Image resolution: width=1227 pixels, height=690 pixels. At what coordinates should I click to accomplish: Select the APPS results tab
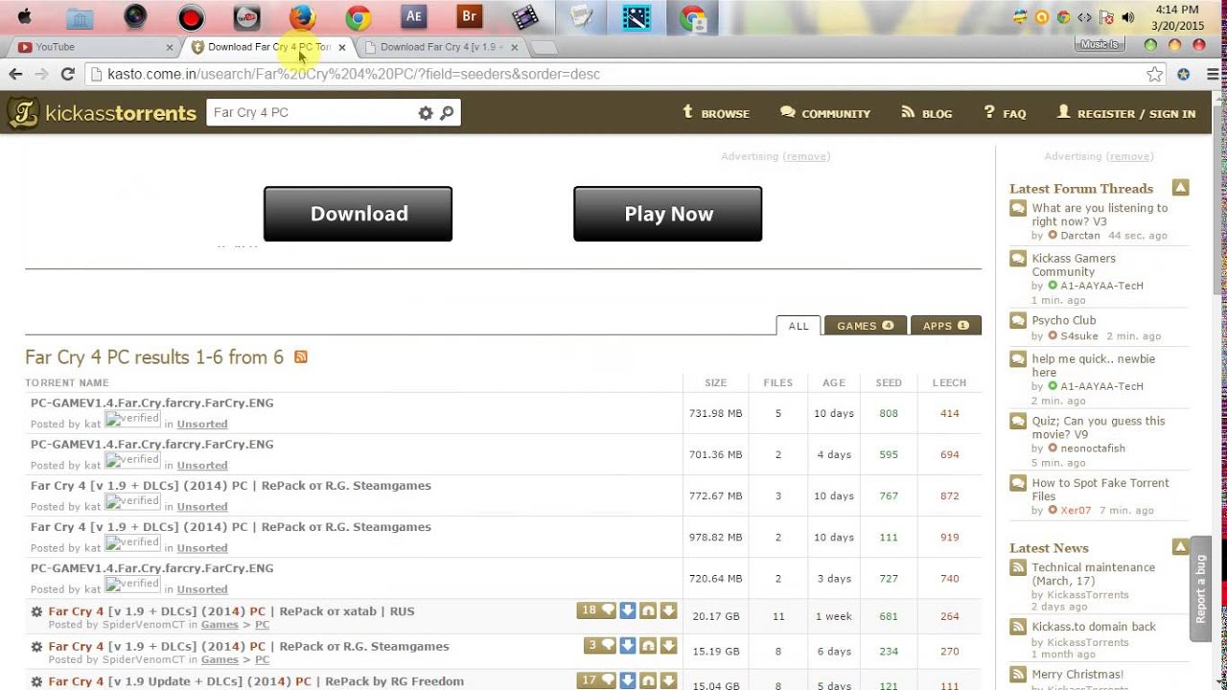point(945,326)
